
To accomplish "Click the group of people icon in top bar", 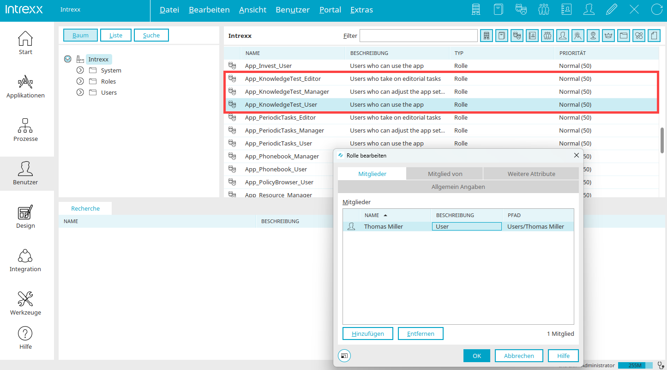I will (x=544, y=9).
